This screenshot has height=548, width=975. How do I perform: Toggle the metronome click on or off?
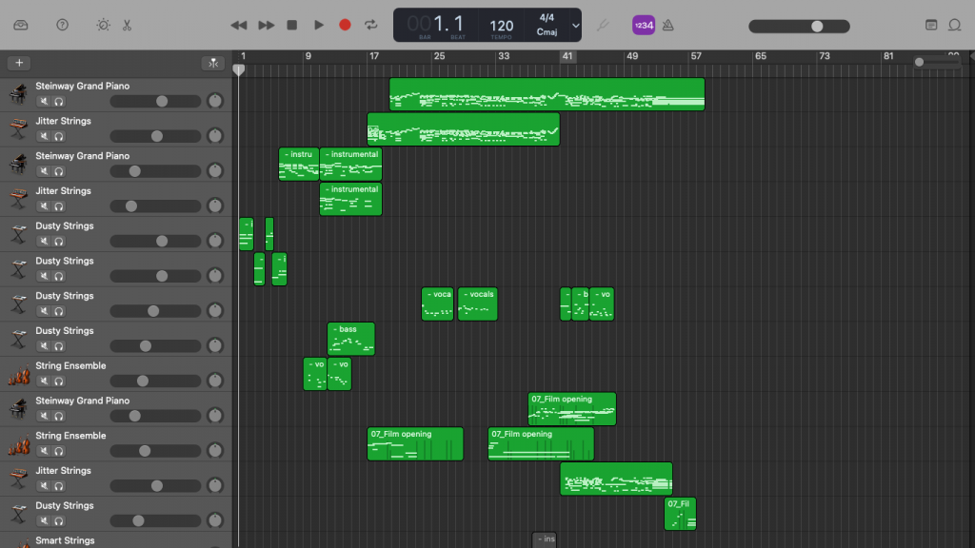pyautogui.click(x=668, y=25)
